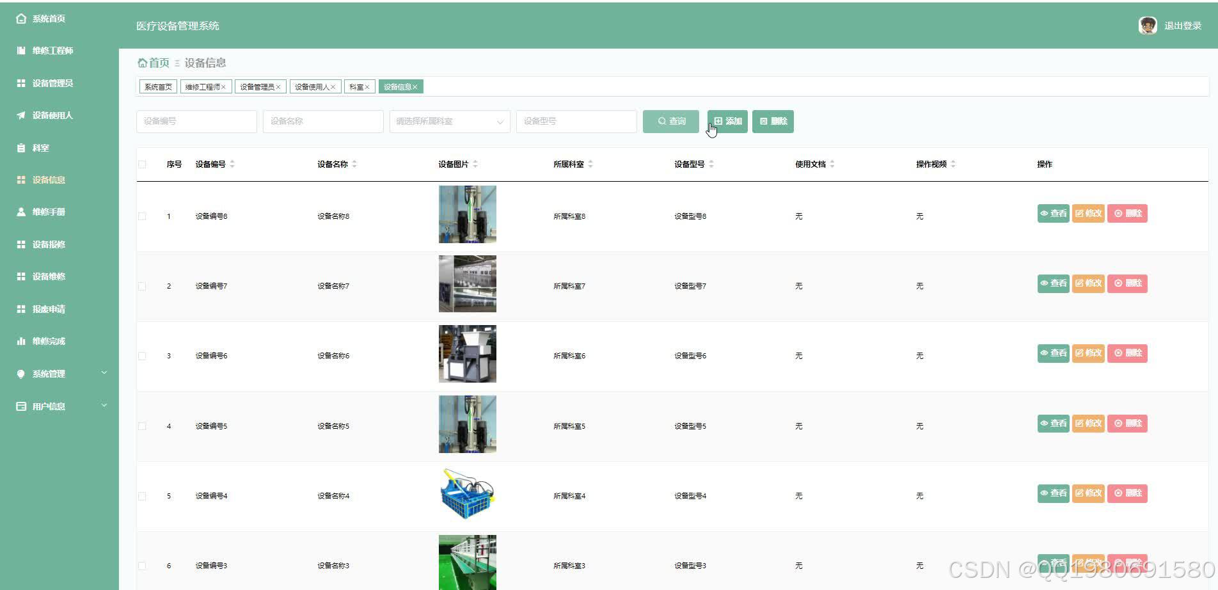The height and width of the screenshot is (590, 1218).
Task: Click 查看 for 设备编号7 row
Action: (1053, 283)
